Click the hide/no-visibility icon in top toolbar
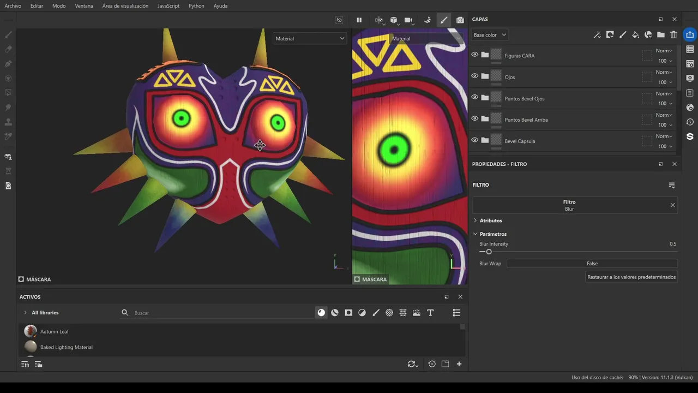The width and height of the screenshot is (698, 393). point(339,20)
